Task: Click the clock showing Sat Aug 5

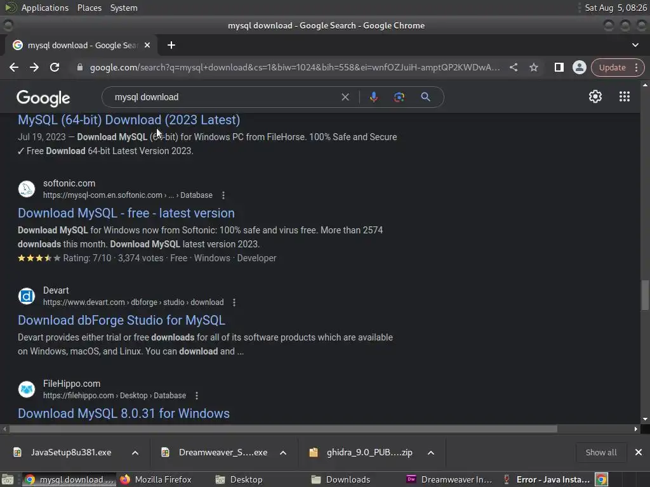Action: pyautogui.click(x=616, y=8)
